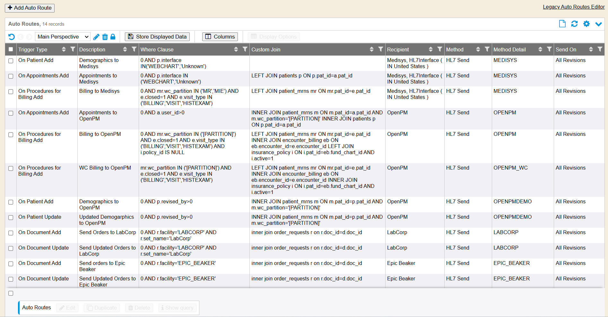Check the WC Billing to OpenPM row
Screen dimensions: 608x317
11,168
